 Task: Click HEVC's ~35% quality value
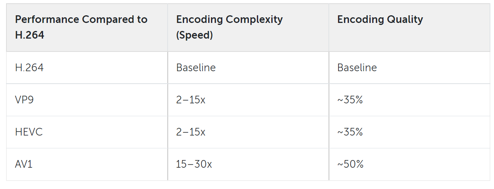(350, 132)
